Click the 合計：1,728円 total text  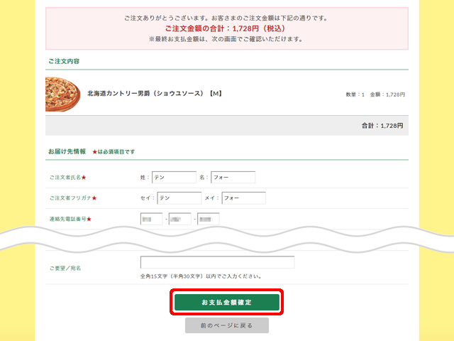point(382,126)
